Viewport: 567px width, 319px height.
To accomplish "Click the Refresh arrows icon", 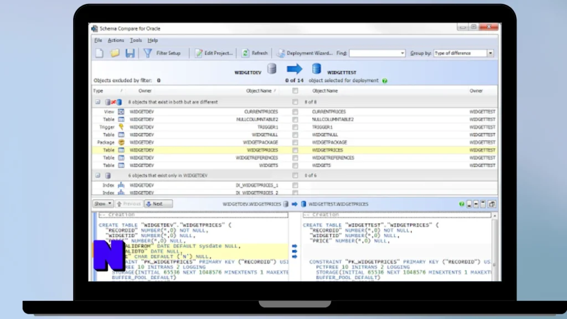I will tap(245, 53).
